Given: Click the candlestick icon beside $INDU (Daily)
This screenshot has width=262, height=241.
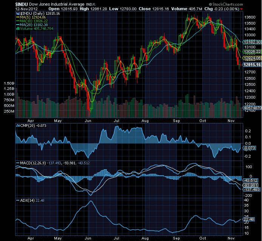Looking at the screenshot, I should click(18, 14).
